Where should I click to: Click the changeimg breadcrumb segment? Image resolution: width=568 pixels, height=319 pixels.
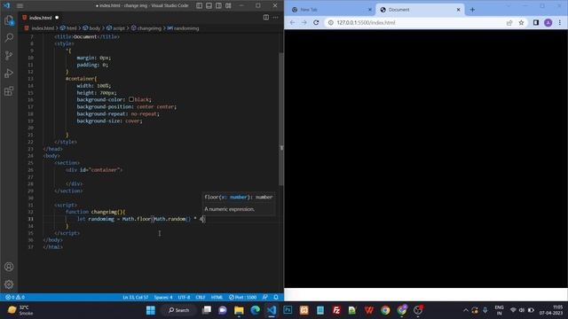(146, 28)
